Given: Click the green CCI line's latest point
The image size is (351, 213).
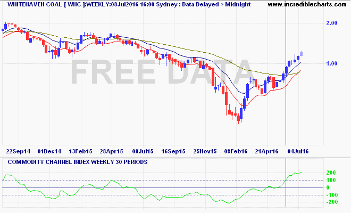Looking at the screenshot, I should tap(302, 172).
